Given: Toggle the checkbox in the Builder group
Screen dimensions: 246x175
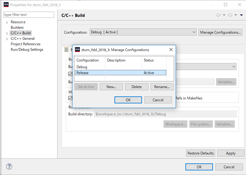Looking at the screenshot, I should (70, 74).
